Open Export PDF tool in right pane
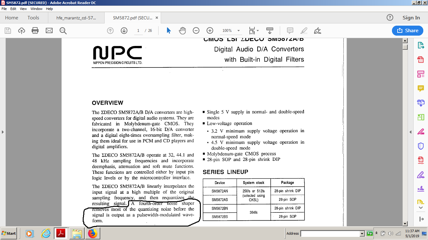This screenshot has height=240, width=428. tap(421, 46)
